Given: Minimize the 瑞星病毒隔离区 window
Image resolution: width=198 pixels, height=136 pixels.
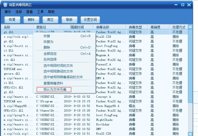Looking at the screenshot, I should tap(176, 5).
